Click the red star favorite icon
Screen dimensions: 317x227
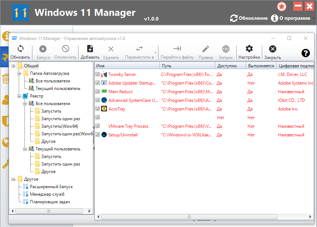(282, 6)
